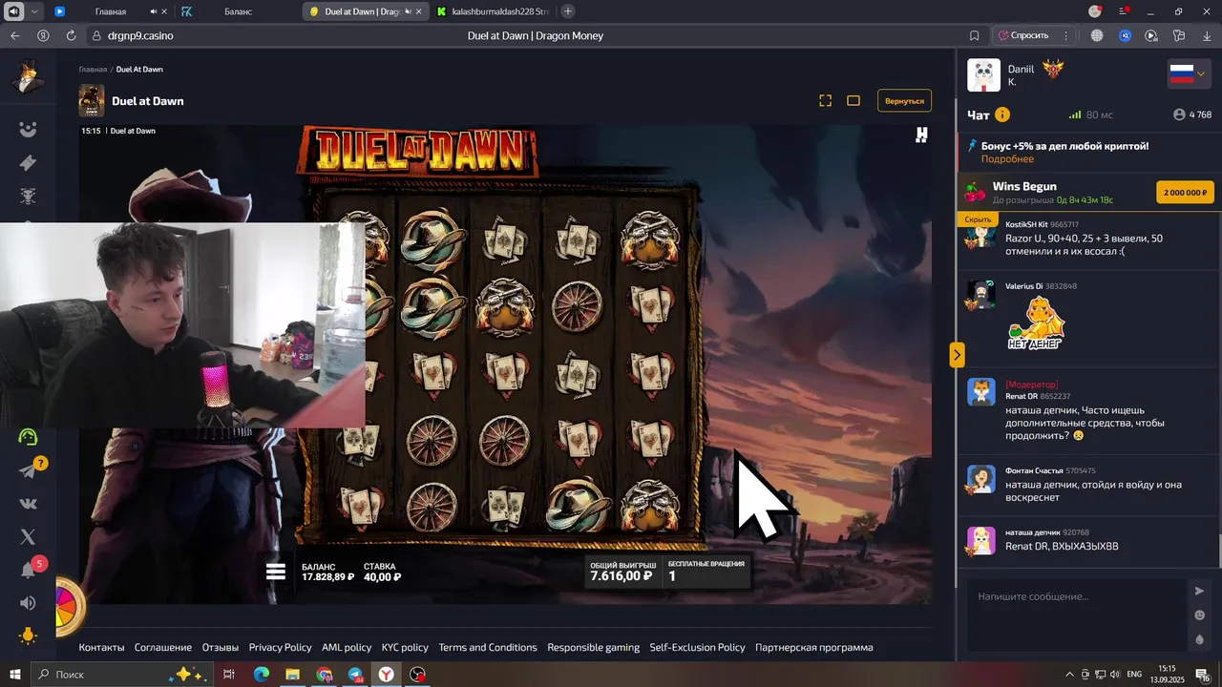Open chat info icon next to Чат
Viewport: 1222px width, 687px height.
[x=1002, y=114]
